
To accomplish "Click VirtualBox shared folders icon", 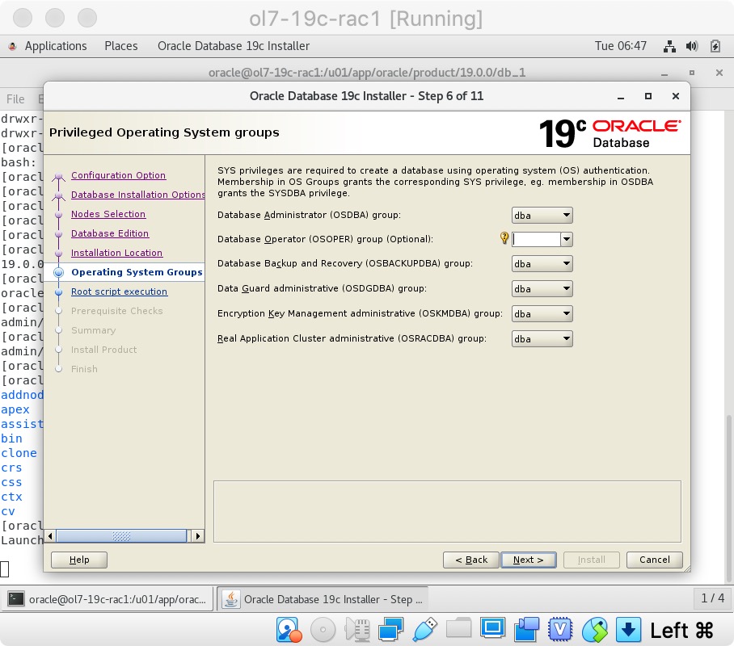I will coord(459,629).
